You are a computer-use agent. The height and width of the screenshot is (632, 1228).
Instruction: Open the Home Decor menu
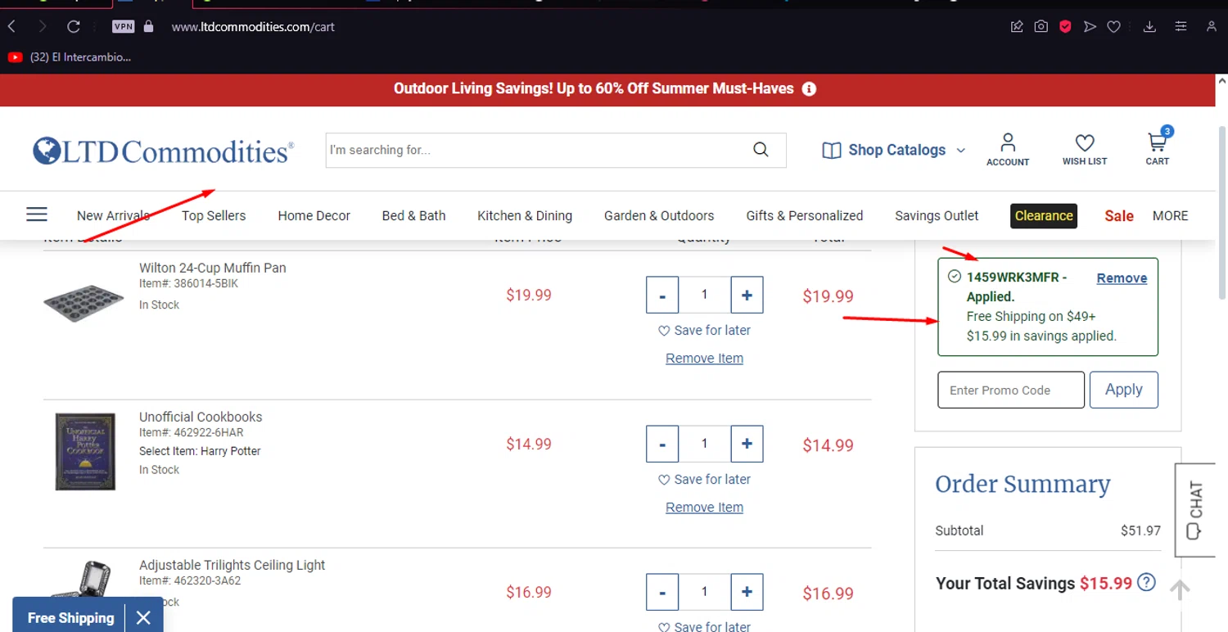tap(314, 215)
